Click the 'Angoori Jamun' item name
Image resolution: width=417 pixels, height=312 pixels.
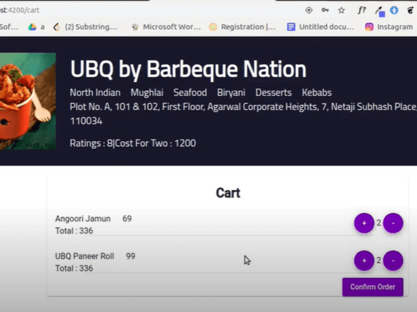83,218
